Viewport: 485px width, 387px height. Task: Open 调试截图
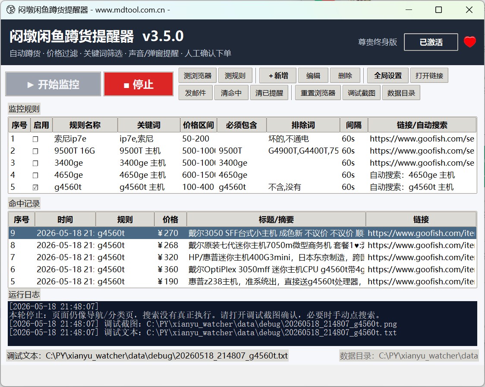click(362, 93)
